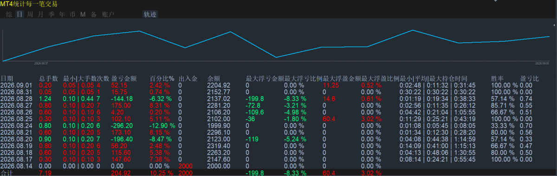Select the 2026.08.19 date row
This screenshot has width=557, height=176.
[x=17, y=145]
